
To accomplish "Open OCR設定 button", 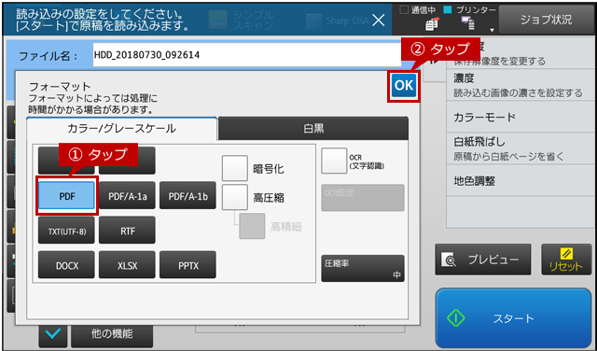I will tap(363, 198).
